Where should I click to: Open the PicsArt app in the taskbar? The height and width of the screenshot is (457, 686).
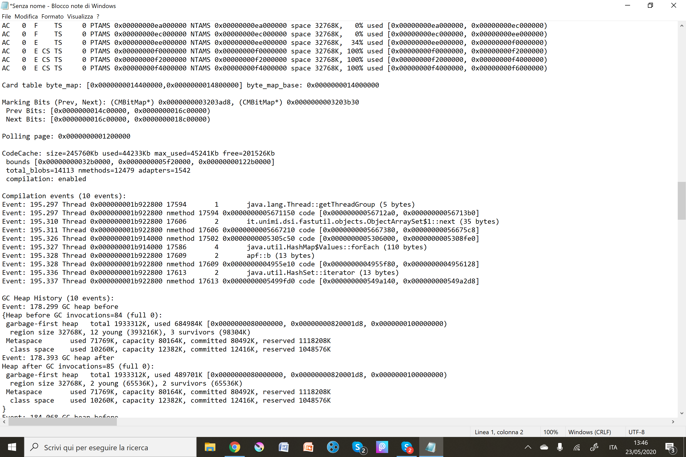click(x=382, y=447)
